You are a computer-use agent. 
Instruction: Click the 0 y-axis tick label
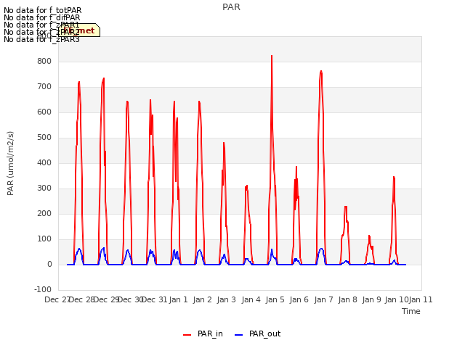pos(49,265)
